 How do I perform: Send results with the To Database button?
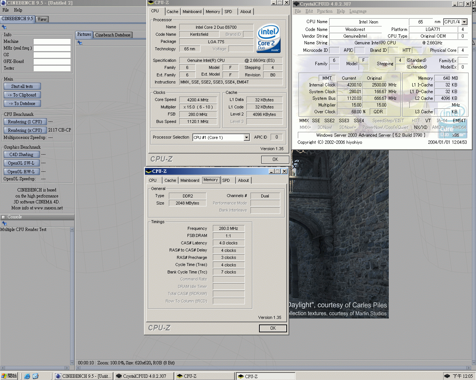click(x=22, y=104)
